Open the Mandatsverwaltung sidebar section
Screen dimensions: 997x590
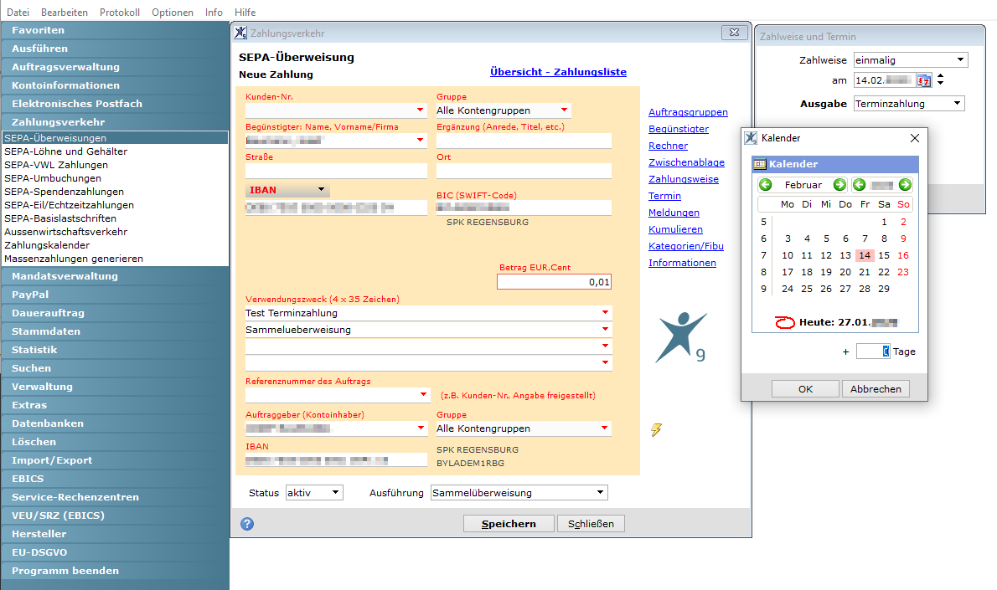coord(115,276)
